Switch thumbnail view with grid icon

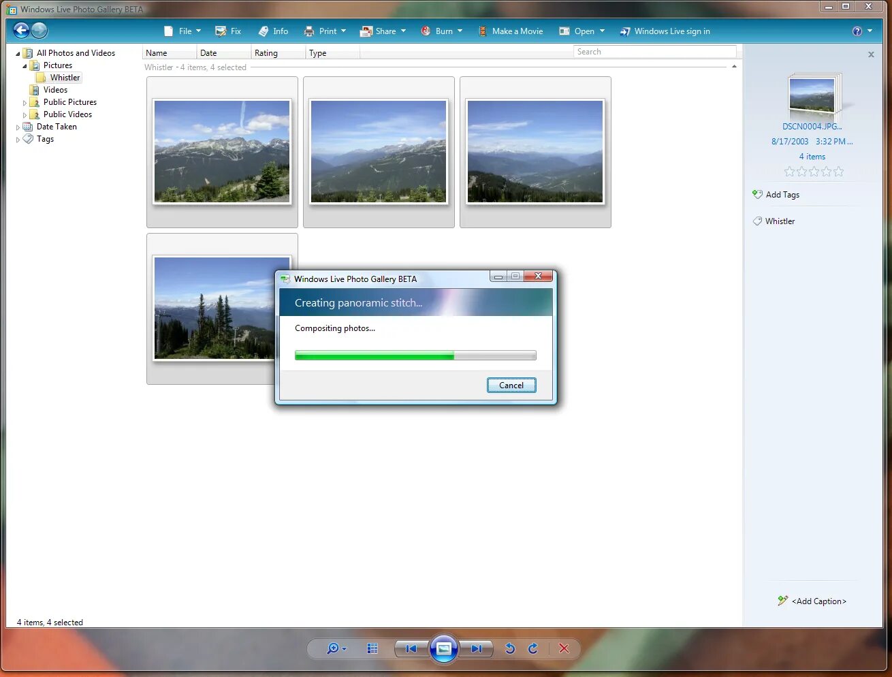(372, 649)
